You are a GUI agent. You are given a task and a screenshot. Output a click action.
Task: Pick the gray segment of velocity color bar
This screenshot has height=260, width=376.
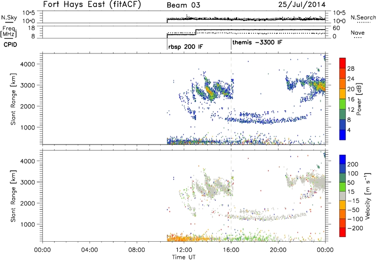tap(343, 196)
